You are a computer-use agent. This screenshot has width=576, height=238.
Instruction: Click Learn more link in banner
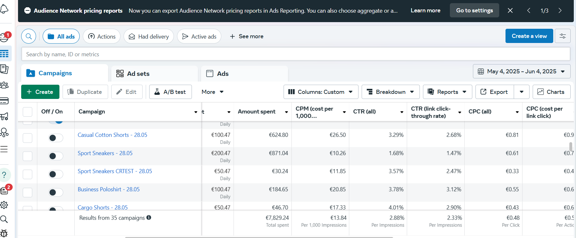(426, 10)
